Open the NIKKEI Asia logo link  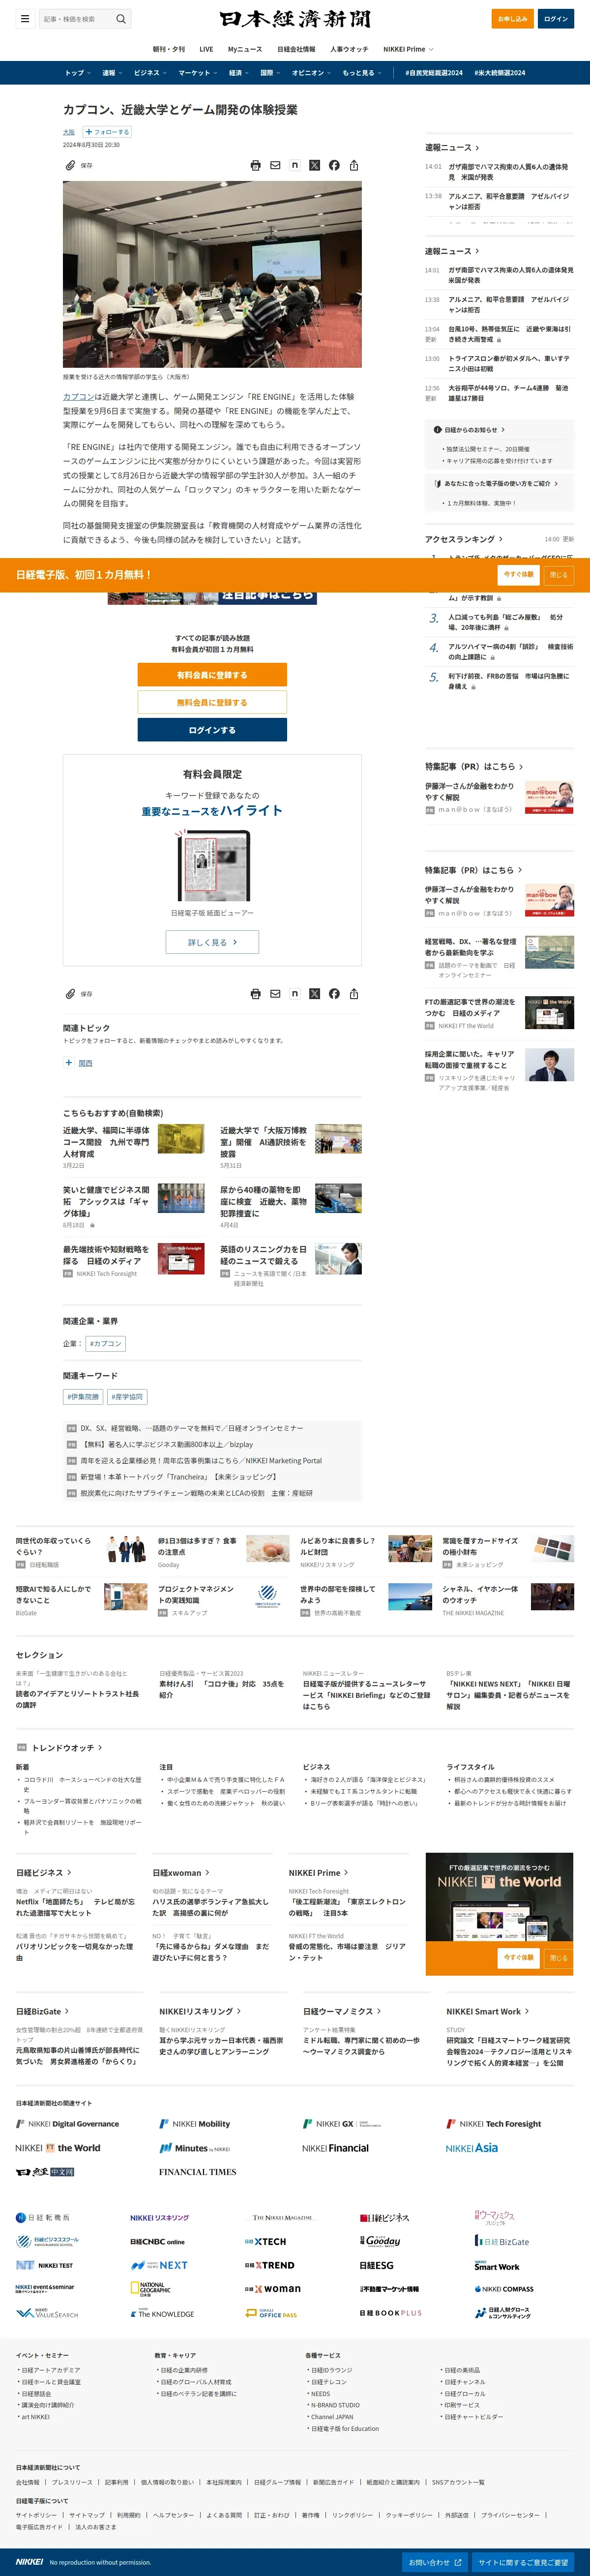coord(472,2147)
